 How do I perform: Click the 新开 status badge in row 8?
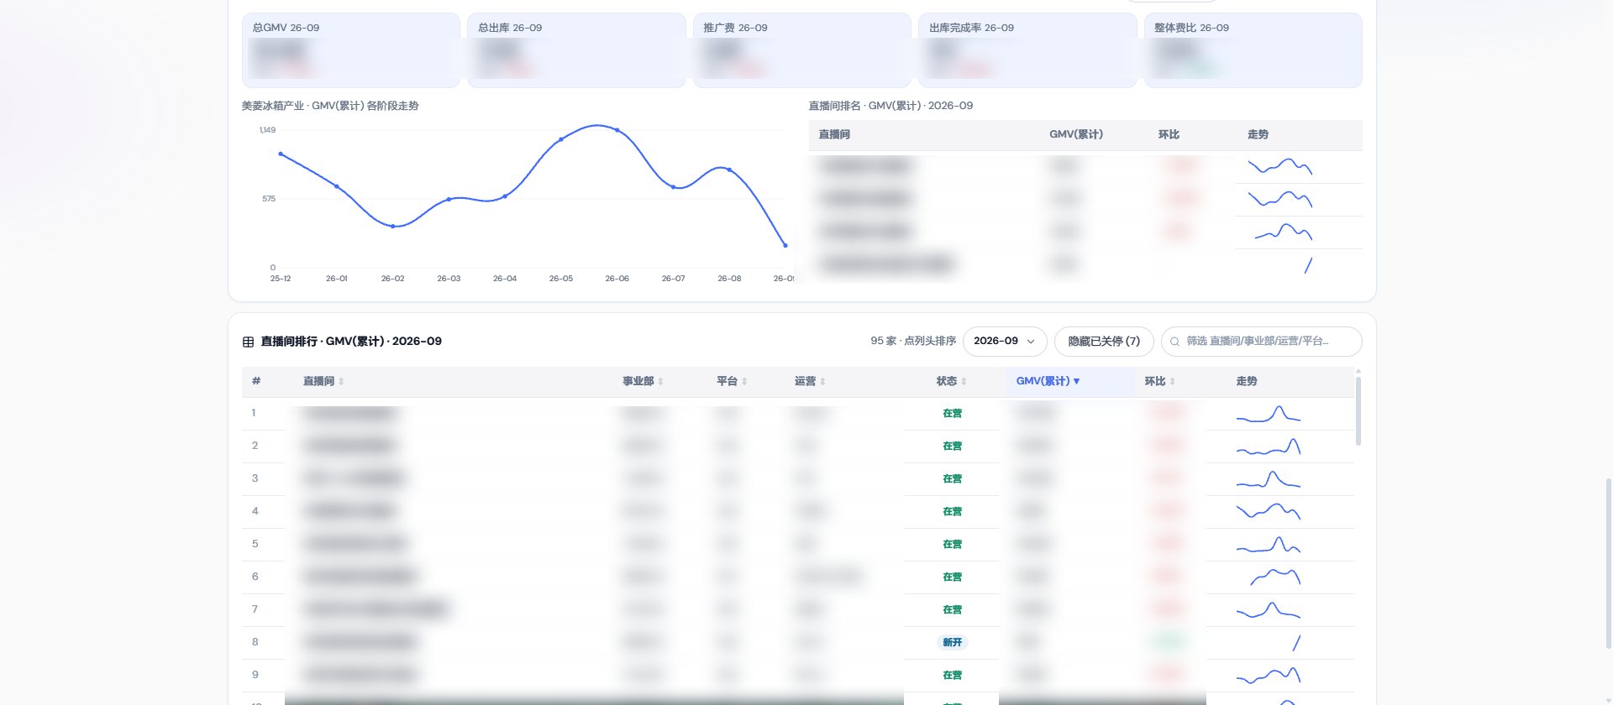point(953,643)
